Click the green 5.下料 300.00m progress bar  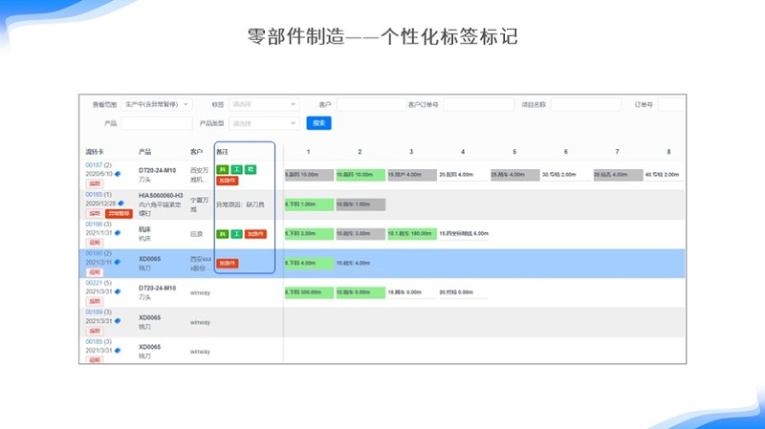click(308, 291)
